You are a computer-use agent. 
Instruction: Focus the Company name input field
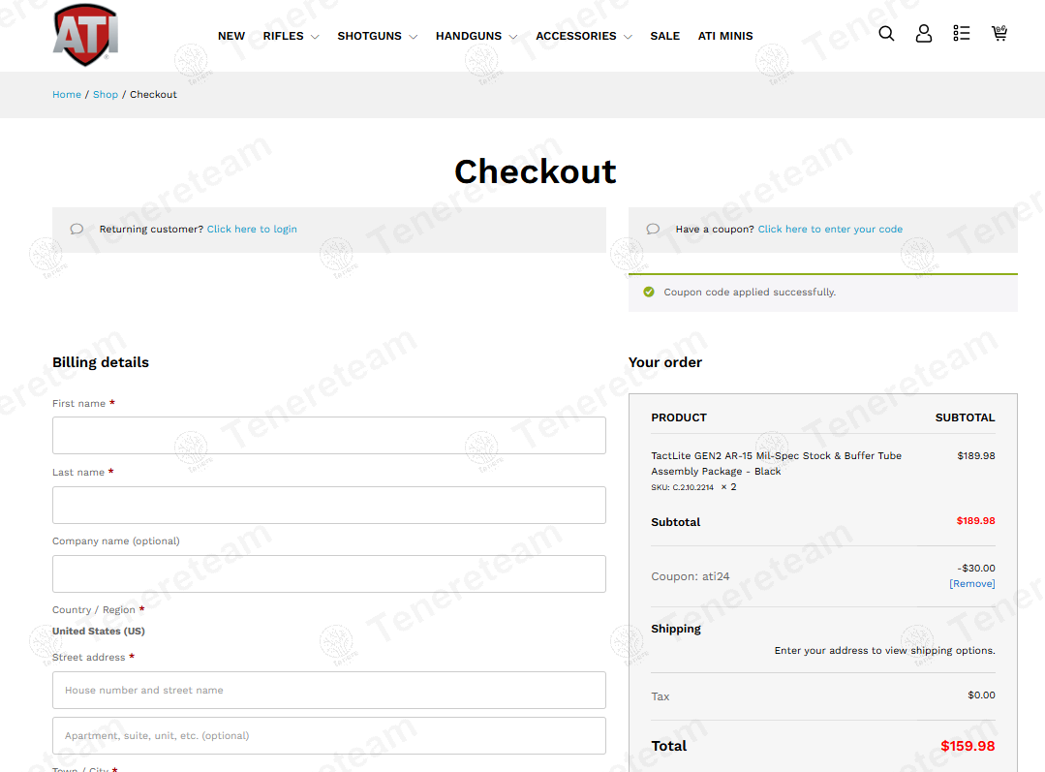328,573
